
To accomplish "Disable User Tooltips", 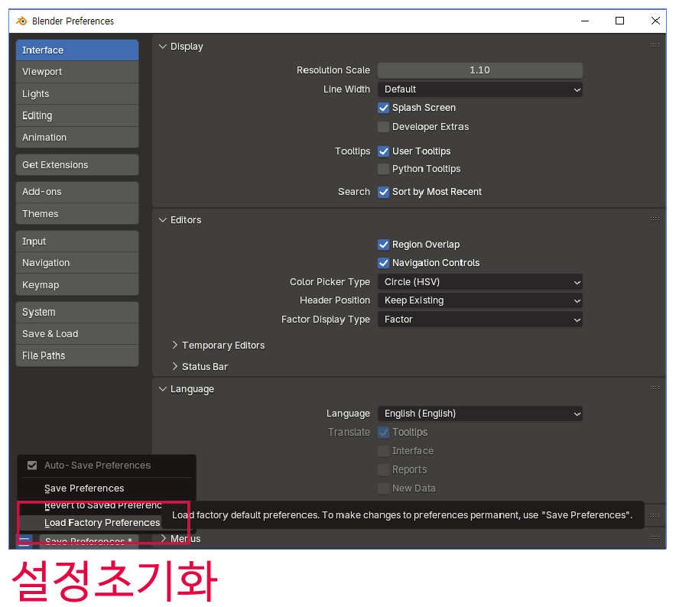I will tap(383, 151).
